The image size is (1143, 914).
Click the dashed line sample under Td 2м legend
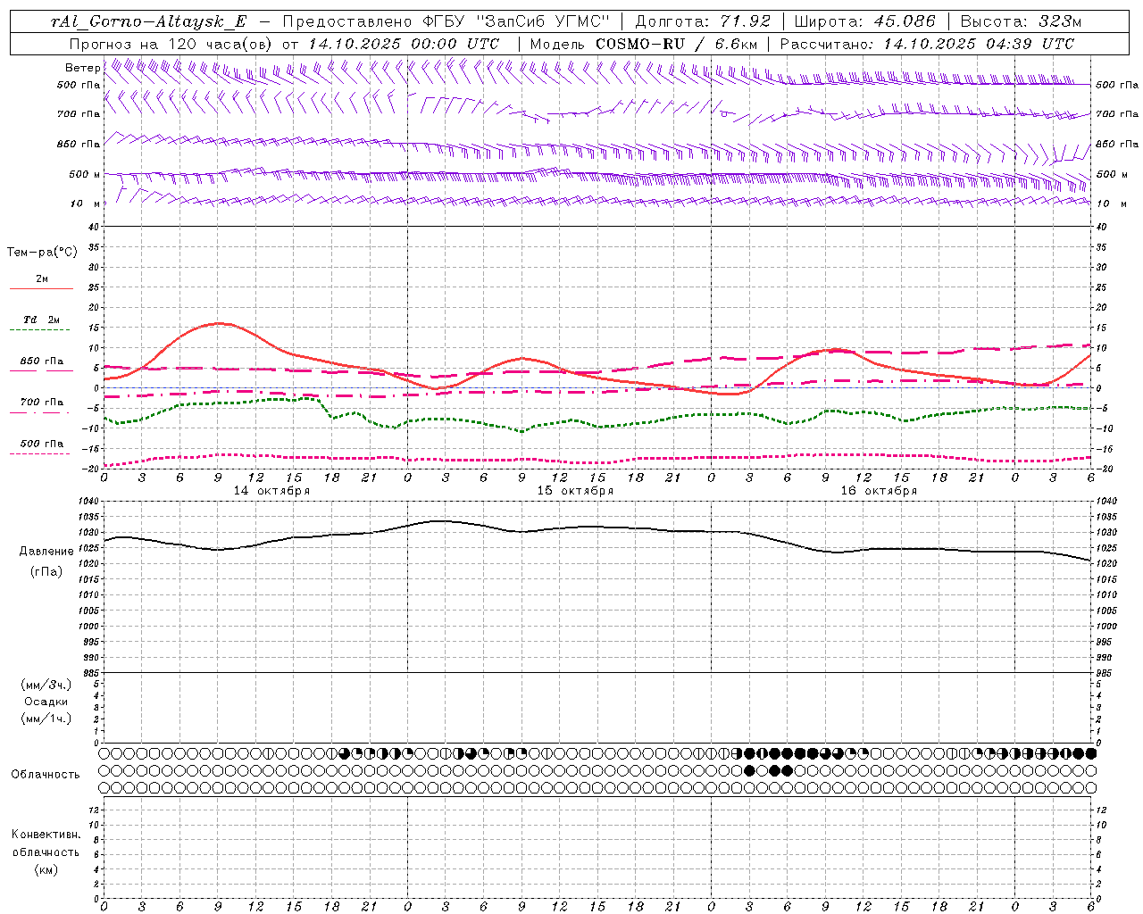coord(39,330)
